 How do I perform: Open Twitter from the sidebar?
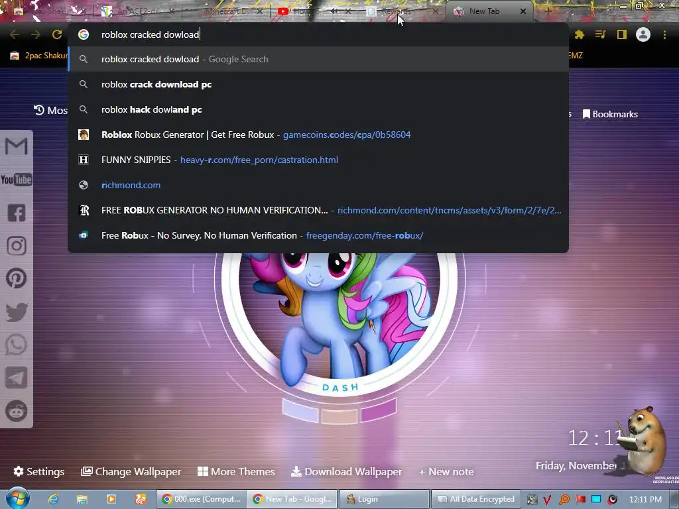(x=17, y=312)
